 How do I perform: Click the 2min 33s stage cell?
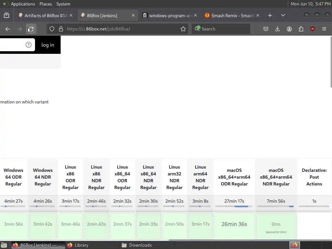click(x=148, y=226)
